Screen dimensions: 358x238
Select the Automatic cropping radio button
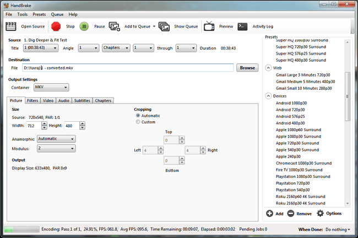click(138, 116)
